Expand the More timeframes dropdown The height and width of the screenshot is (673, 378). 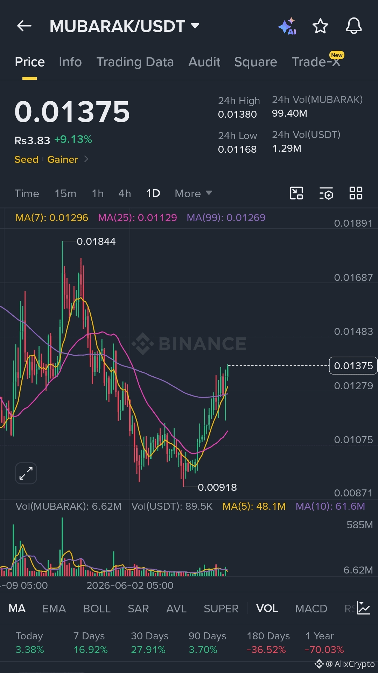[194, 193]
